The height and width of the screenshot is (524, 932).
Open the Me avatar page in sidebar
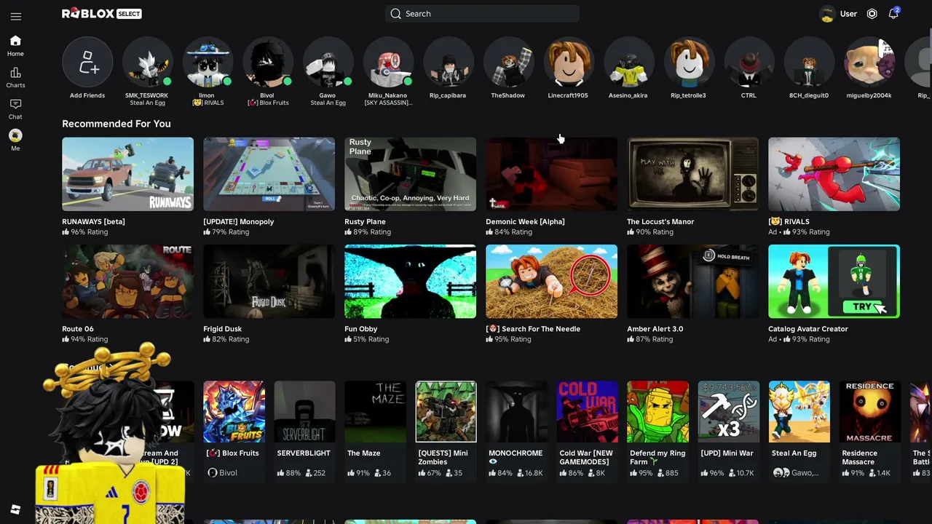[15, 140]
